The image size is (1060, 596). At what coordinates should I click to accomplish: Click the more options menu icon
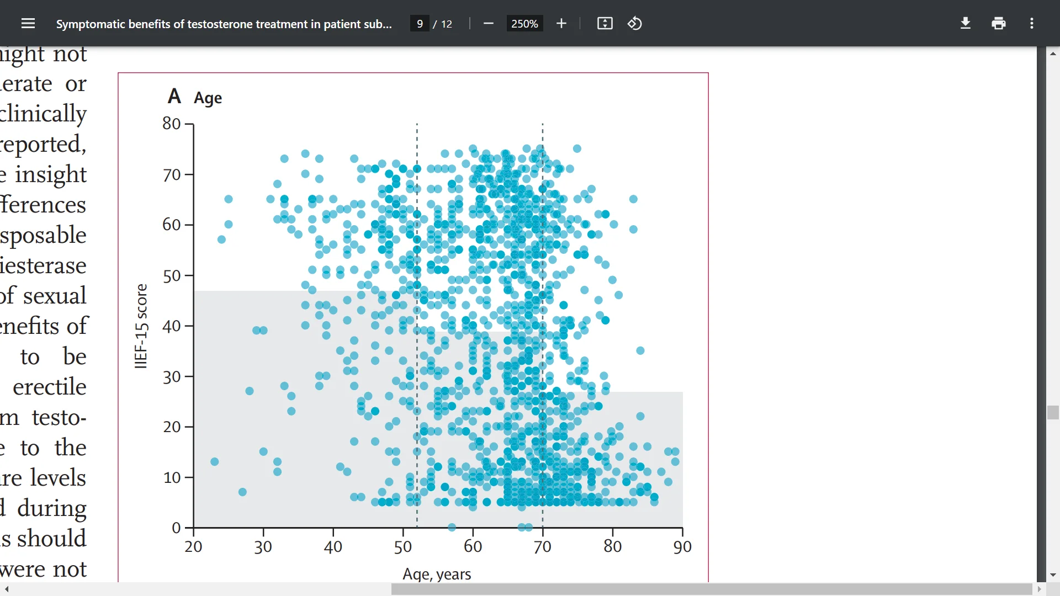click(1032, 23)
